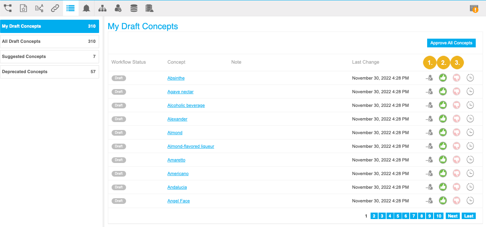Open the alert indicator at top right

coord(473,8)
